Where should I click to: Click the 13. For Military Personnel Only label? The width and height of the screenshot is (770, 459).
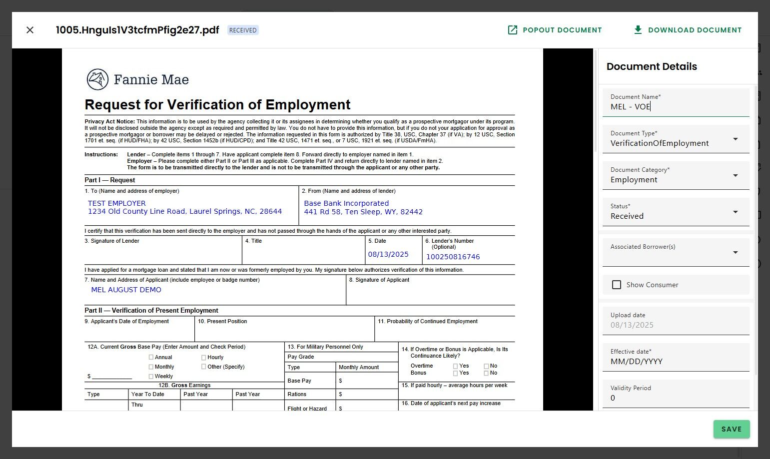point(325,347)
